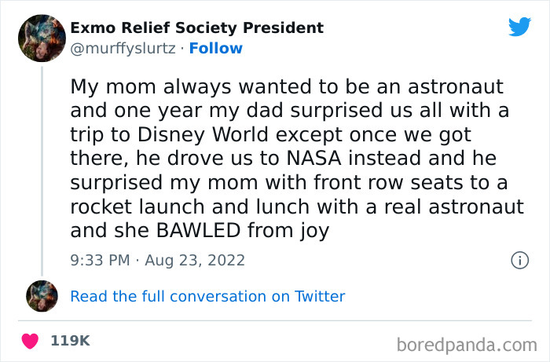The image size is (550, 362).
Task: Open the tweet info icon
Action: pyautogui.click(x=519, y=260)
